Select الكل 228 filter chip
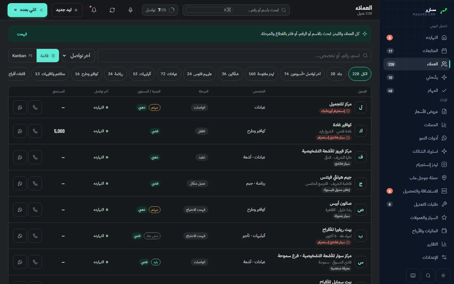Image resolution: width=454 pixels, height=284 pixels. [360, 74]
